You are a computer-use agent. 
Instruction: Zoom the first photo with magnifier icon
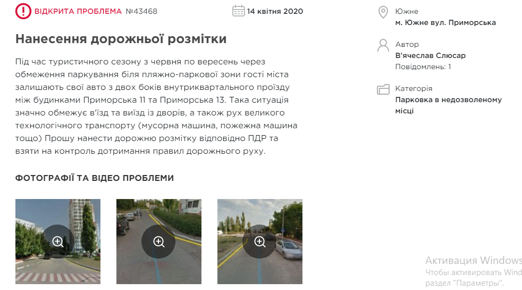(58, 242)
